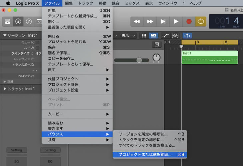Select プロジェクトまたは選択範囲... in submenu
The image size is (243, 166).
(x=145, y=154)
